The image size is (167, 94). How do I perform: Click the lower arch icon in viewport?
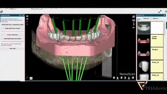coord(133,28)
